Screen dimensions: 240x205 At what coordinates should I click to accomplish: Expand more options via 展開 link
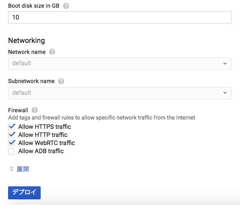[x=23, y=169]
